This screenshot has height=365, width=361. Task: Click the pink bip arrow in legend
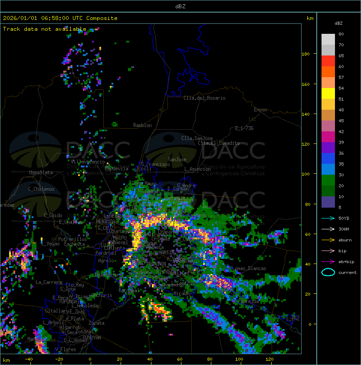[328, 251]
